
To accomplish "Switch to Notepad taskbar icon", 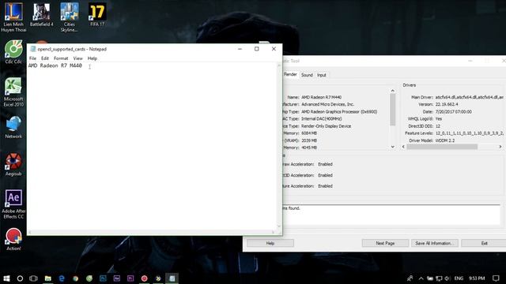I will pyautogui.click(x=172, y=278).
